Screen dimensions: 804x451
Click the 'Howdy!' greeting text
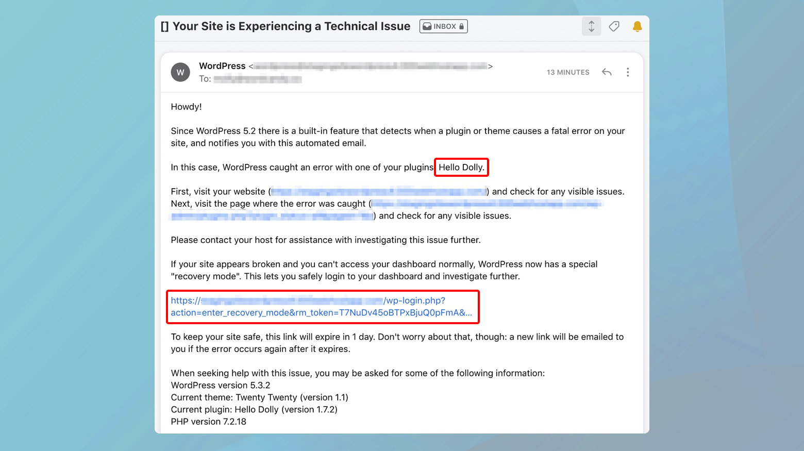click(186, 107)
